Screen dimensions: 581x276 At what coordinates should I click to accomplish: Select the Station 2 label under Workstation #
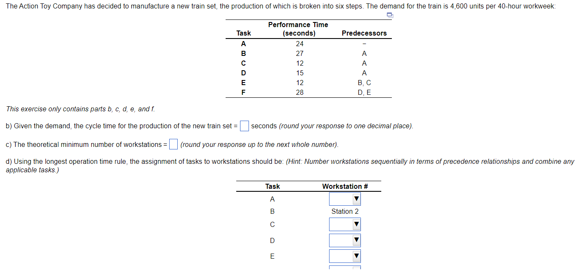pyautogui.click(x=345, y=211)
